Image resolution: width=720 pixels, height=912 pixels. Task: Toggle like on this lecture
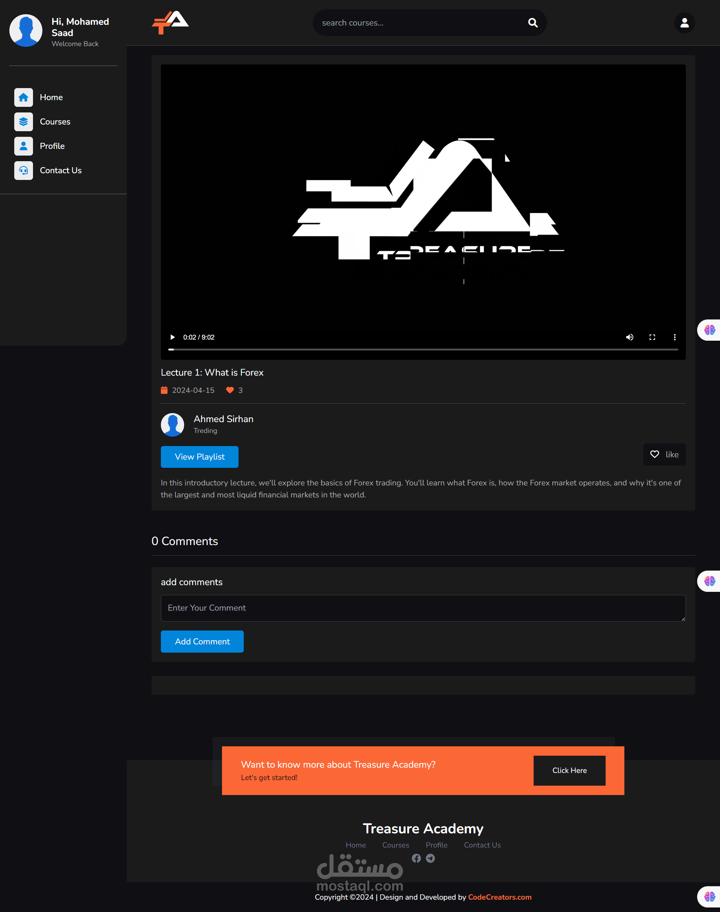(x=664, y=454)
